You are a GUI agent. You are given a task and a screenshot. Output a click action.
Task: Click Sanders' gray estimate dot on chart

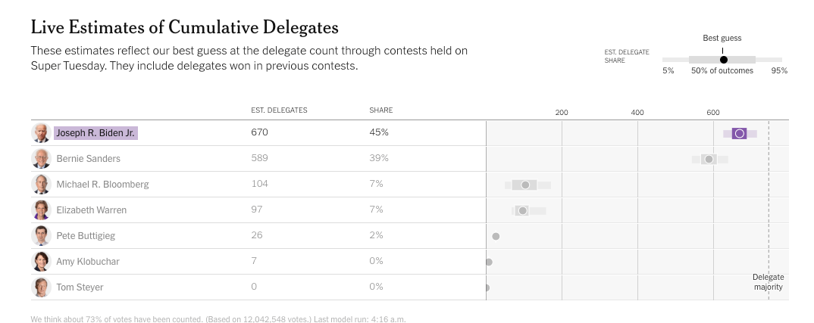click(x=709, y=159)
